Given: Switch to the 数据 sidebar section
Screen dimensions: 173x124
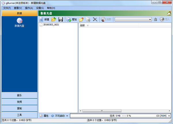Looking at the screenshot, I should (x=19, y=13).
